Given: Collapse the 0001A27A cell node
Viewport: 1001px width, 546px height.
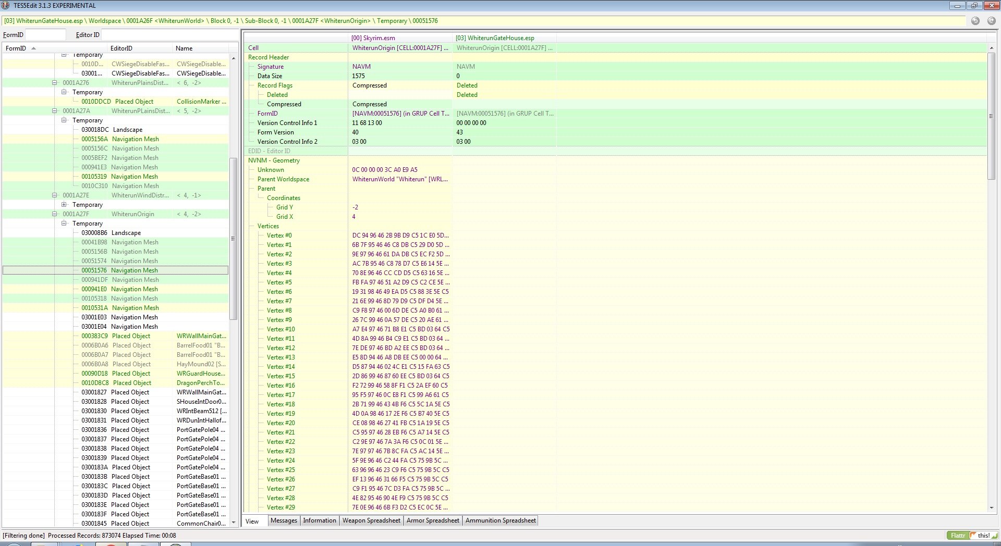Looking at the screenshot, I should click(54, 110).
